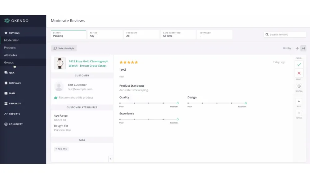The height and width of the screenshot is (179, 310).
Task: Click the Reviews star icon
Action: [6, 33]
